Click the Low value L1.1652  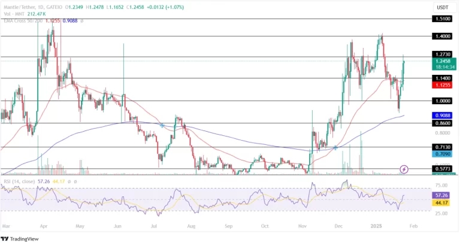click(x=114, y=7)
